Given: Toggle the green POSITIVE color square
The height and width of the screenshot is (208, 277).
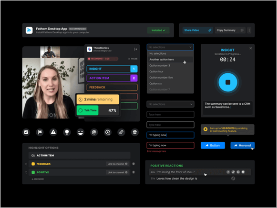Looking at the screenshot, I should coord(33,172).
